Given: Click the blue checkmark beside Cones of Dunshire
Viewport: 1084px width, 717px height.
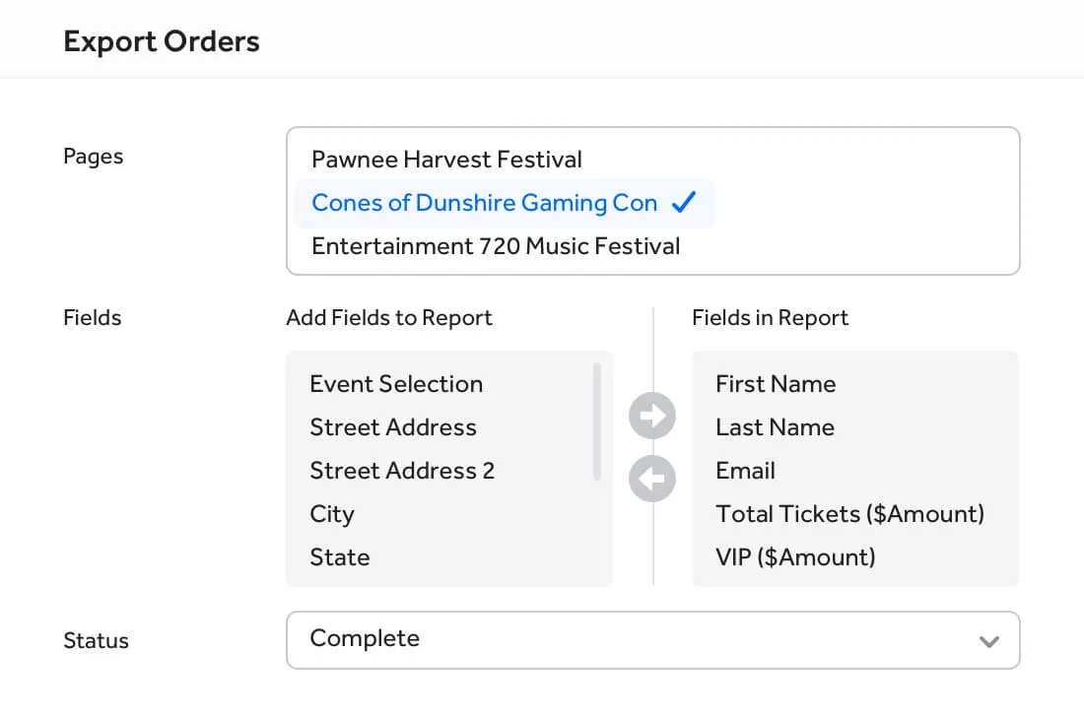Looking at the screenshot, I should coord(684,203).
